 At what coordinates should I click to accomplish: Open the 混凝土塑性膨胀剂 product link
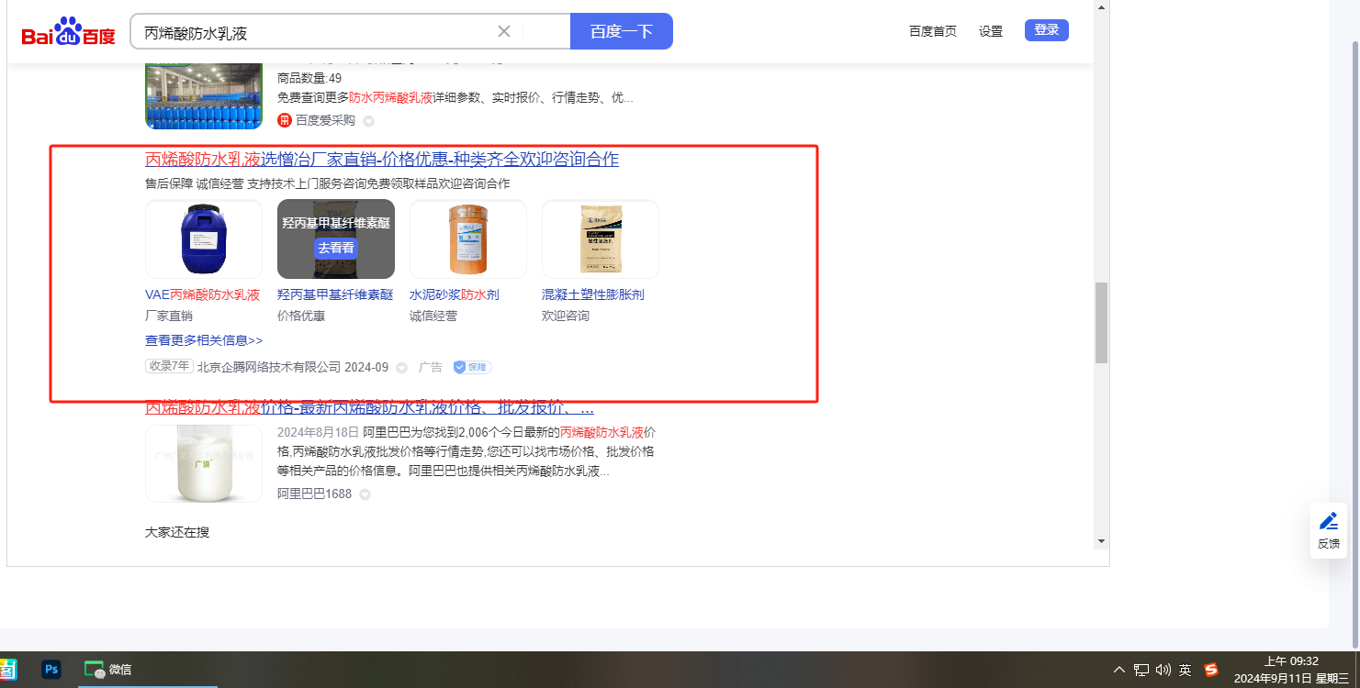pos(593,295)
